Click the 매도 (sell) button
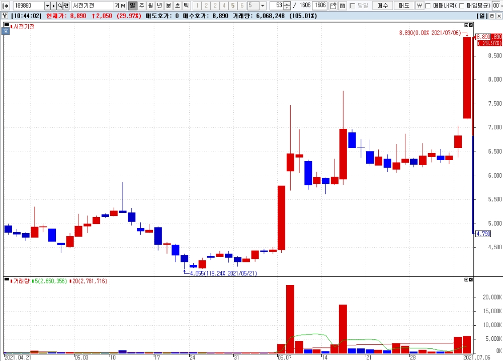503x361 pixels. pos(404,6)
